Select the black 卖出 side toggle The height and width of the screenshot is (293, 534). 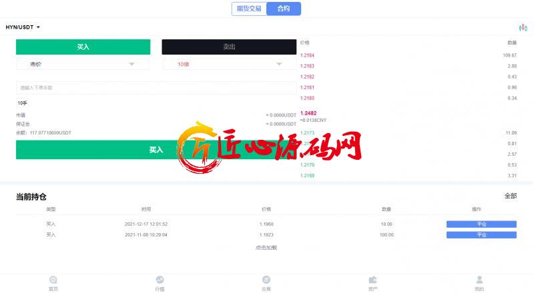(229, 47)
